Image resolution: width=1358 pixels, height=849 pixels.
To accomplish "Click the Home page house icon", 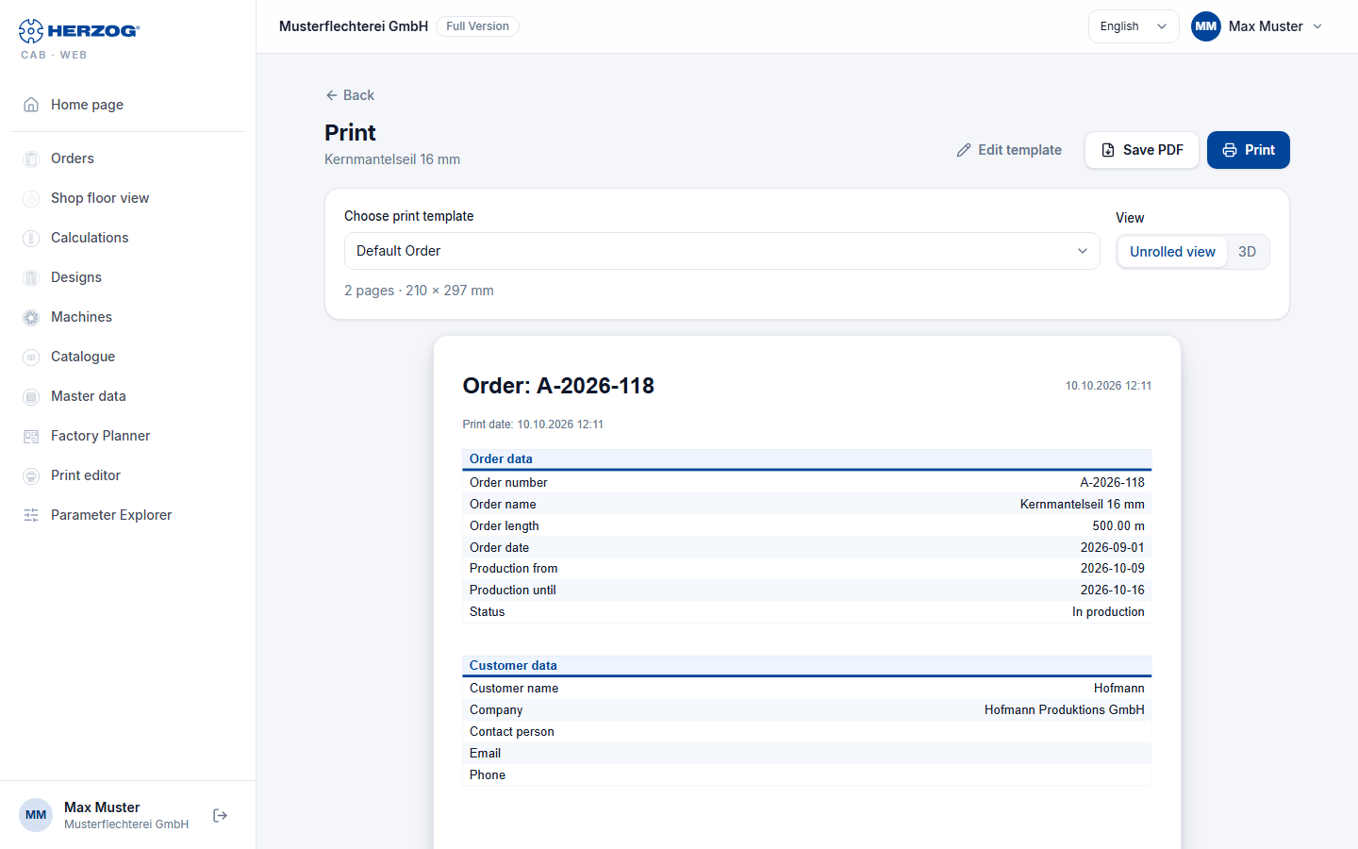I will pyautogui.click(x=31, y=105).
